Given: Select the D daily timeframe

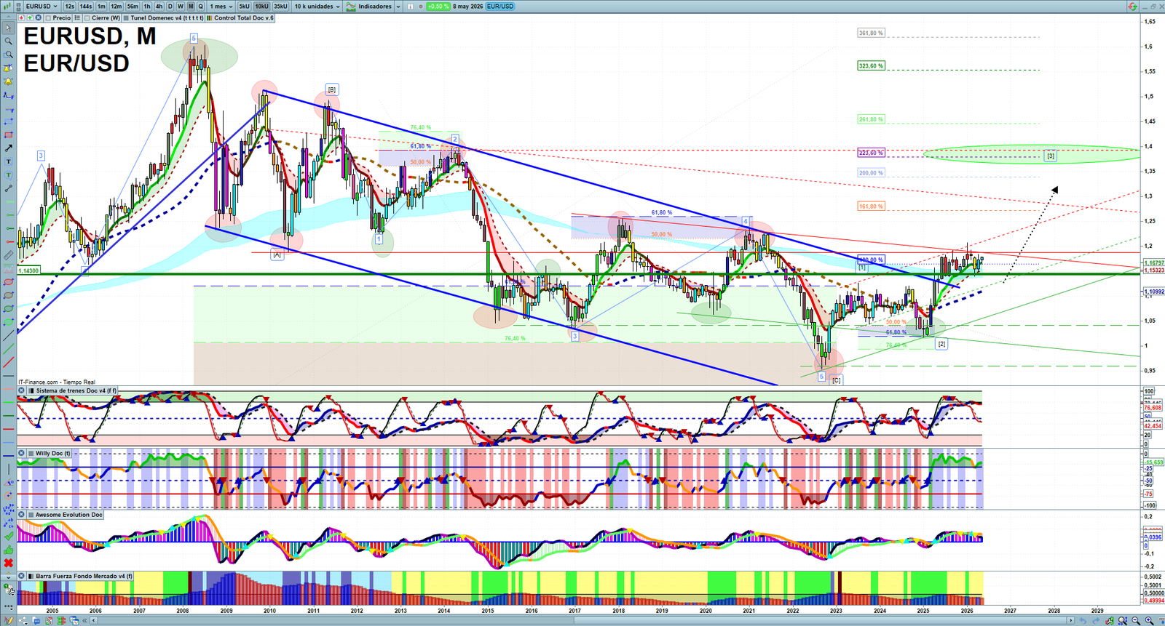Looking at the screenshot, I should click(170, 7).
